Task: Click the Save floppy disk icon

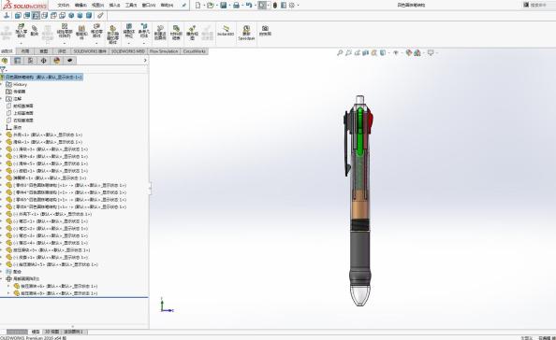Action: coord(224,5)
